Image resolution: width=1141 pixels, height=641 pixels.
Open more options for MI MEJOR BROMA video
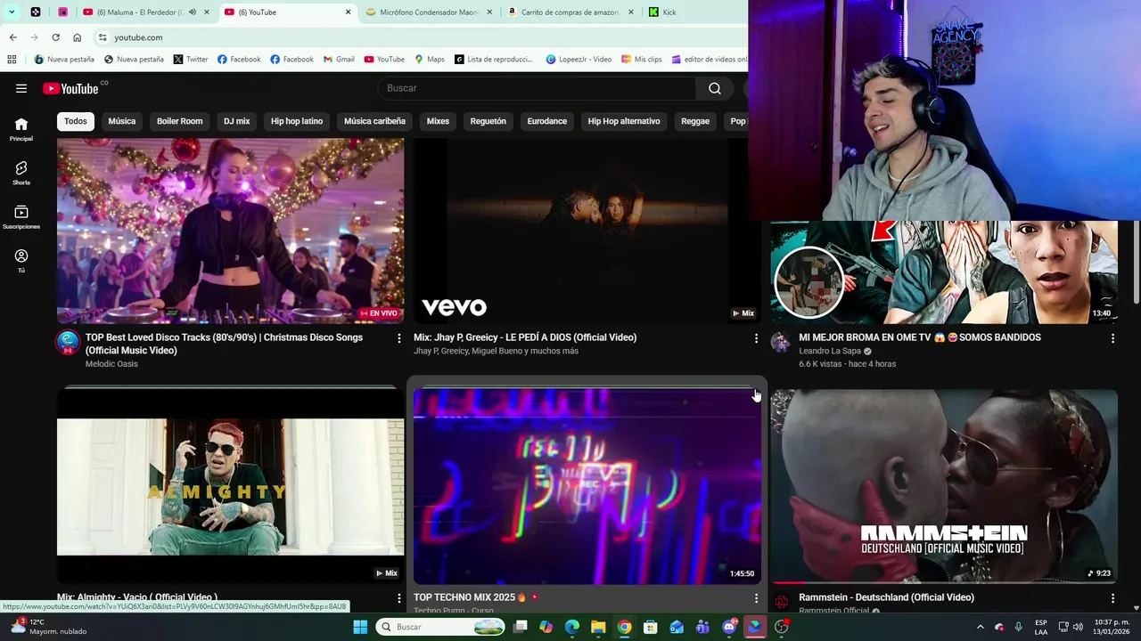[x=1112, y=338]
